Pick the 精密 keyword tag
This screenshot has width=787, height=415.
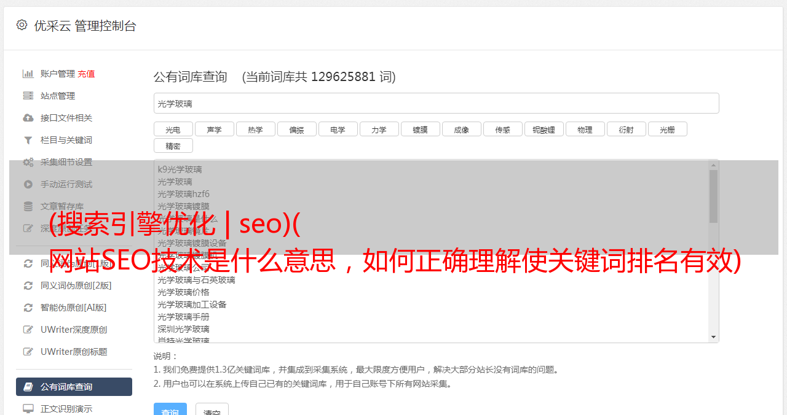173,146
